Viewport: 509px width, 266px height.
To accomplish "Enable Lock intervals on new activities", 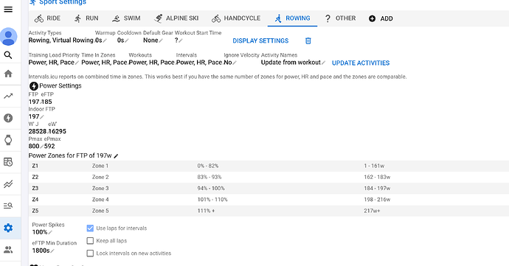I will point(90,253).
